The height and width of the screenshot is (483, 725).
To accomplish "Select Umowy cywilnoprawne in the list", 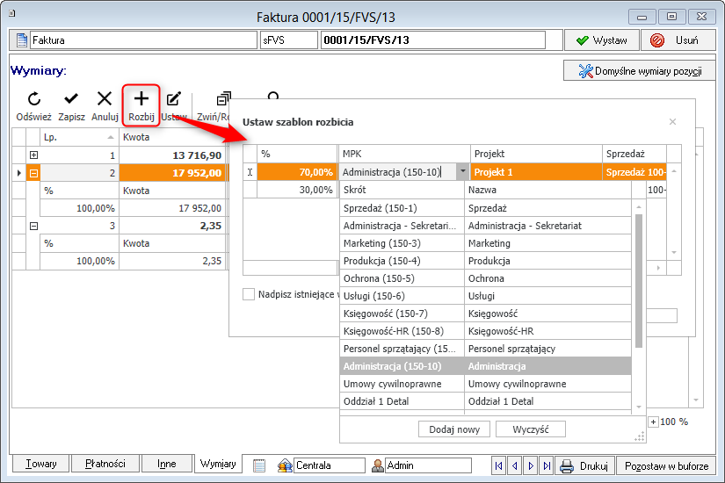I will pos(485,384).
